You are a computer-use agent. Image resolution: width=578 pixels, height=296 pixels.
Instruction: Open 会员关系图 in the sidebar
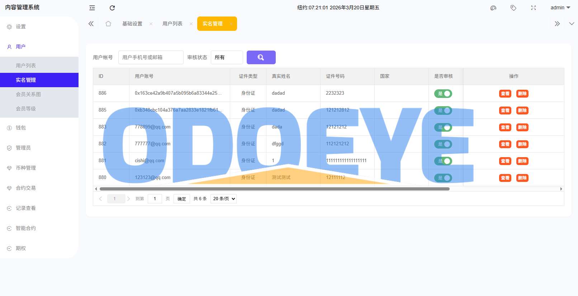coord(28,94)
